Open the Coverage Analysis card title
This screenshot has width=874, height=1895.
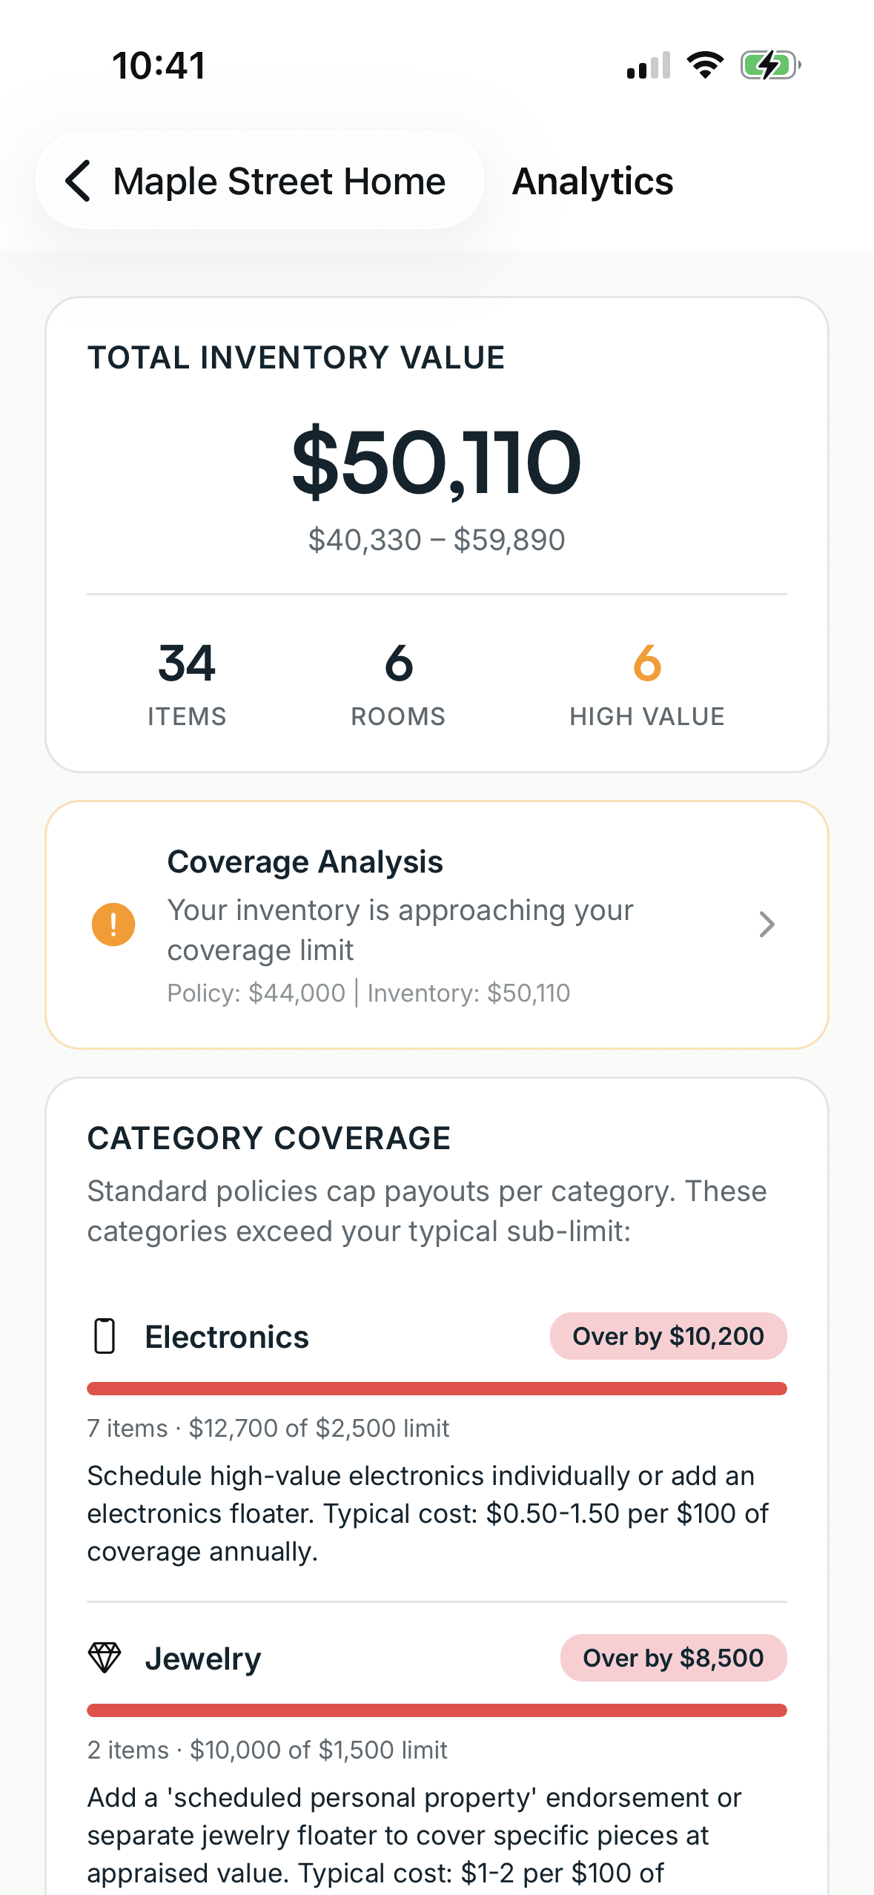coord(305,861)
